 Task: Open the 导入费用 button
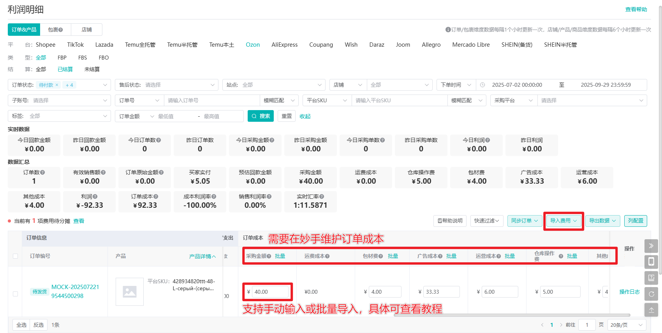(563, 221)
